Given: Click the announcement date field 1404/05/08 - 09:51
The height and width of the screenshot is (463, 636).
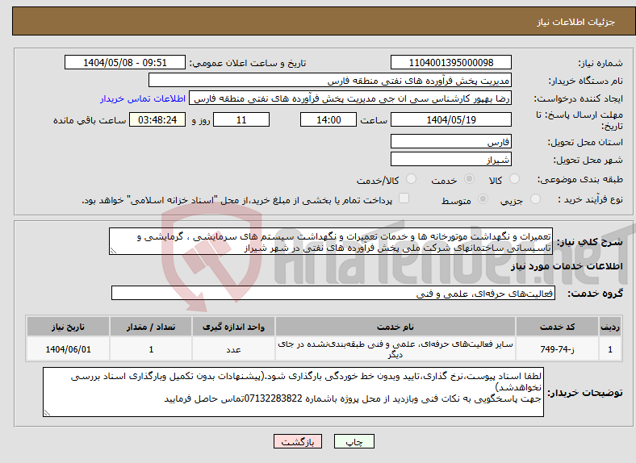Looking at the screenshot, I should (125, 62).
